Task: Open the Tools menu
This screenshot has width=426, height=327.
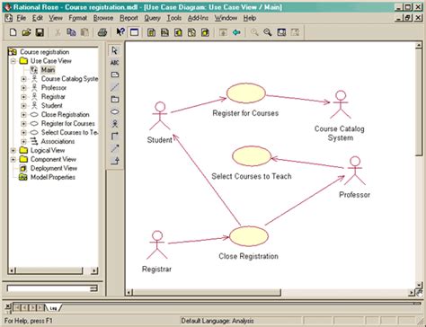Action: (174, 18)
